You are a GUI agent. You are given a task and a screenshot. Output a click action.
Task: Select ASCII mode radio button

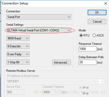tap(94, 36)
